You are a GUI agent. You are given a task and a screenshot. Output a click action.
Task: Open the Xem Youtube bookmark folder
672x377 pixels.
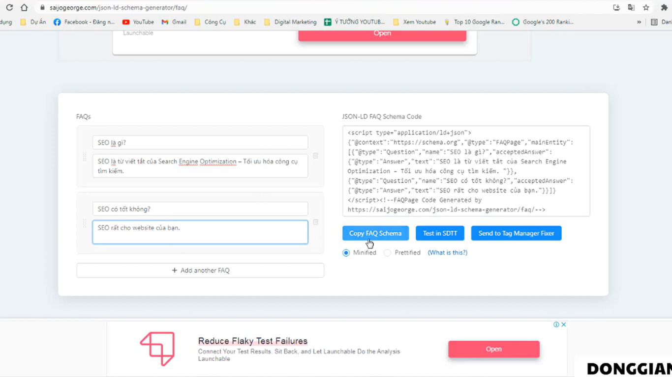414,22
